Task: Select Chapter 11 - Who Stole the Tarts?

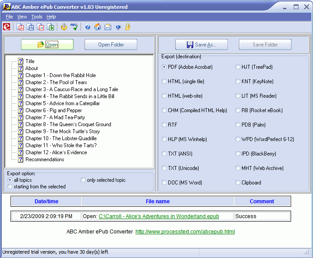Action: [61, 145]
